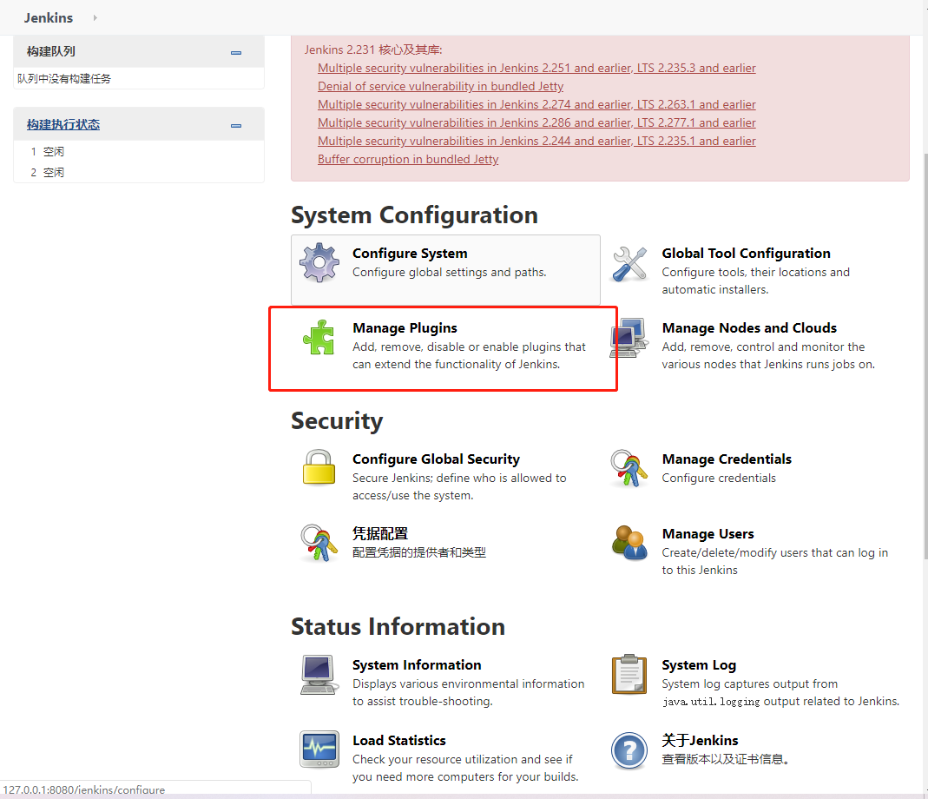
Task: Click the page vertical scrollbar
Action: click(x=925, y=355)
